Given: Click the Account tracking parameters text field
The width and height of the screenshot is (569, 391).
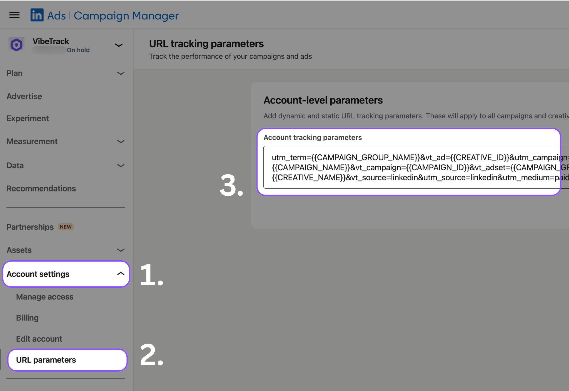Looking at the screenshot, I should pyautogui.click(x=411, y=167).
